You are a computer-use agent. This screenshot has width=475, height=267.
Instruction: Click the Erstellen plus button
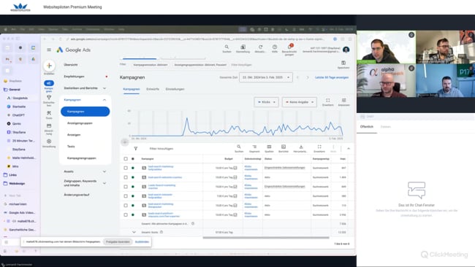coord(49,66)
